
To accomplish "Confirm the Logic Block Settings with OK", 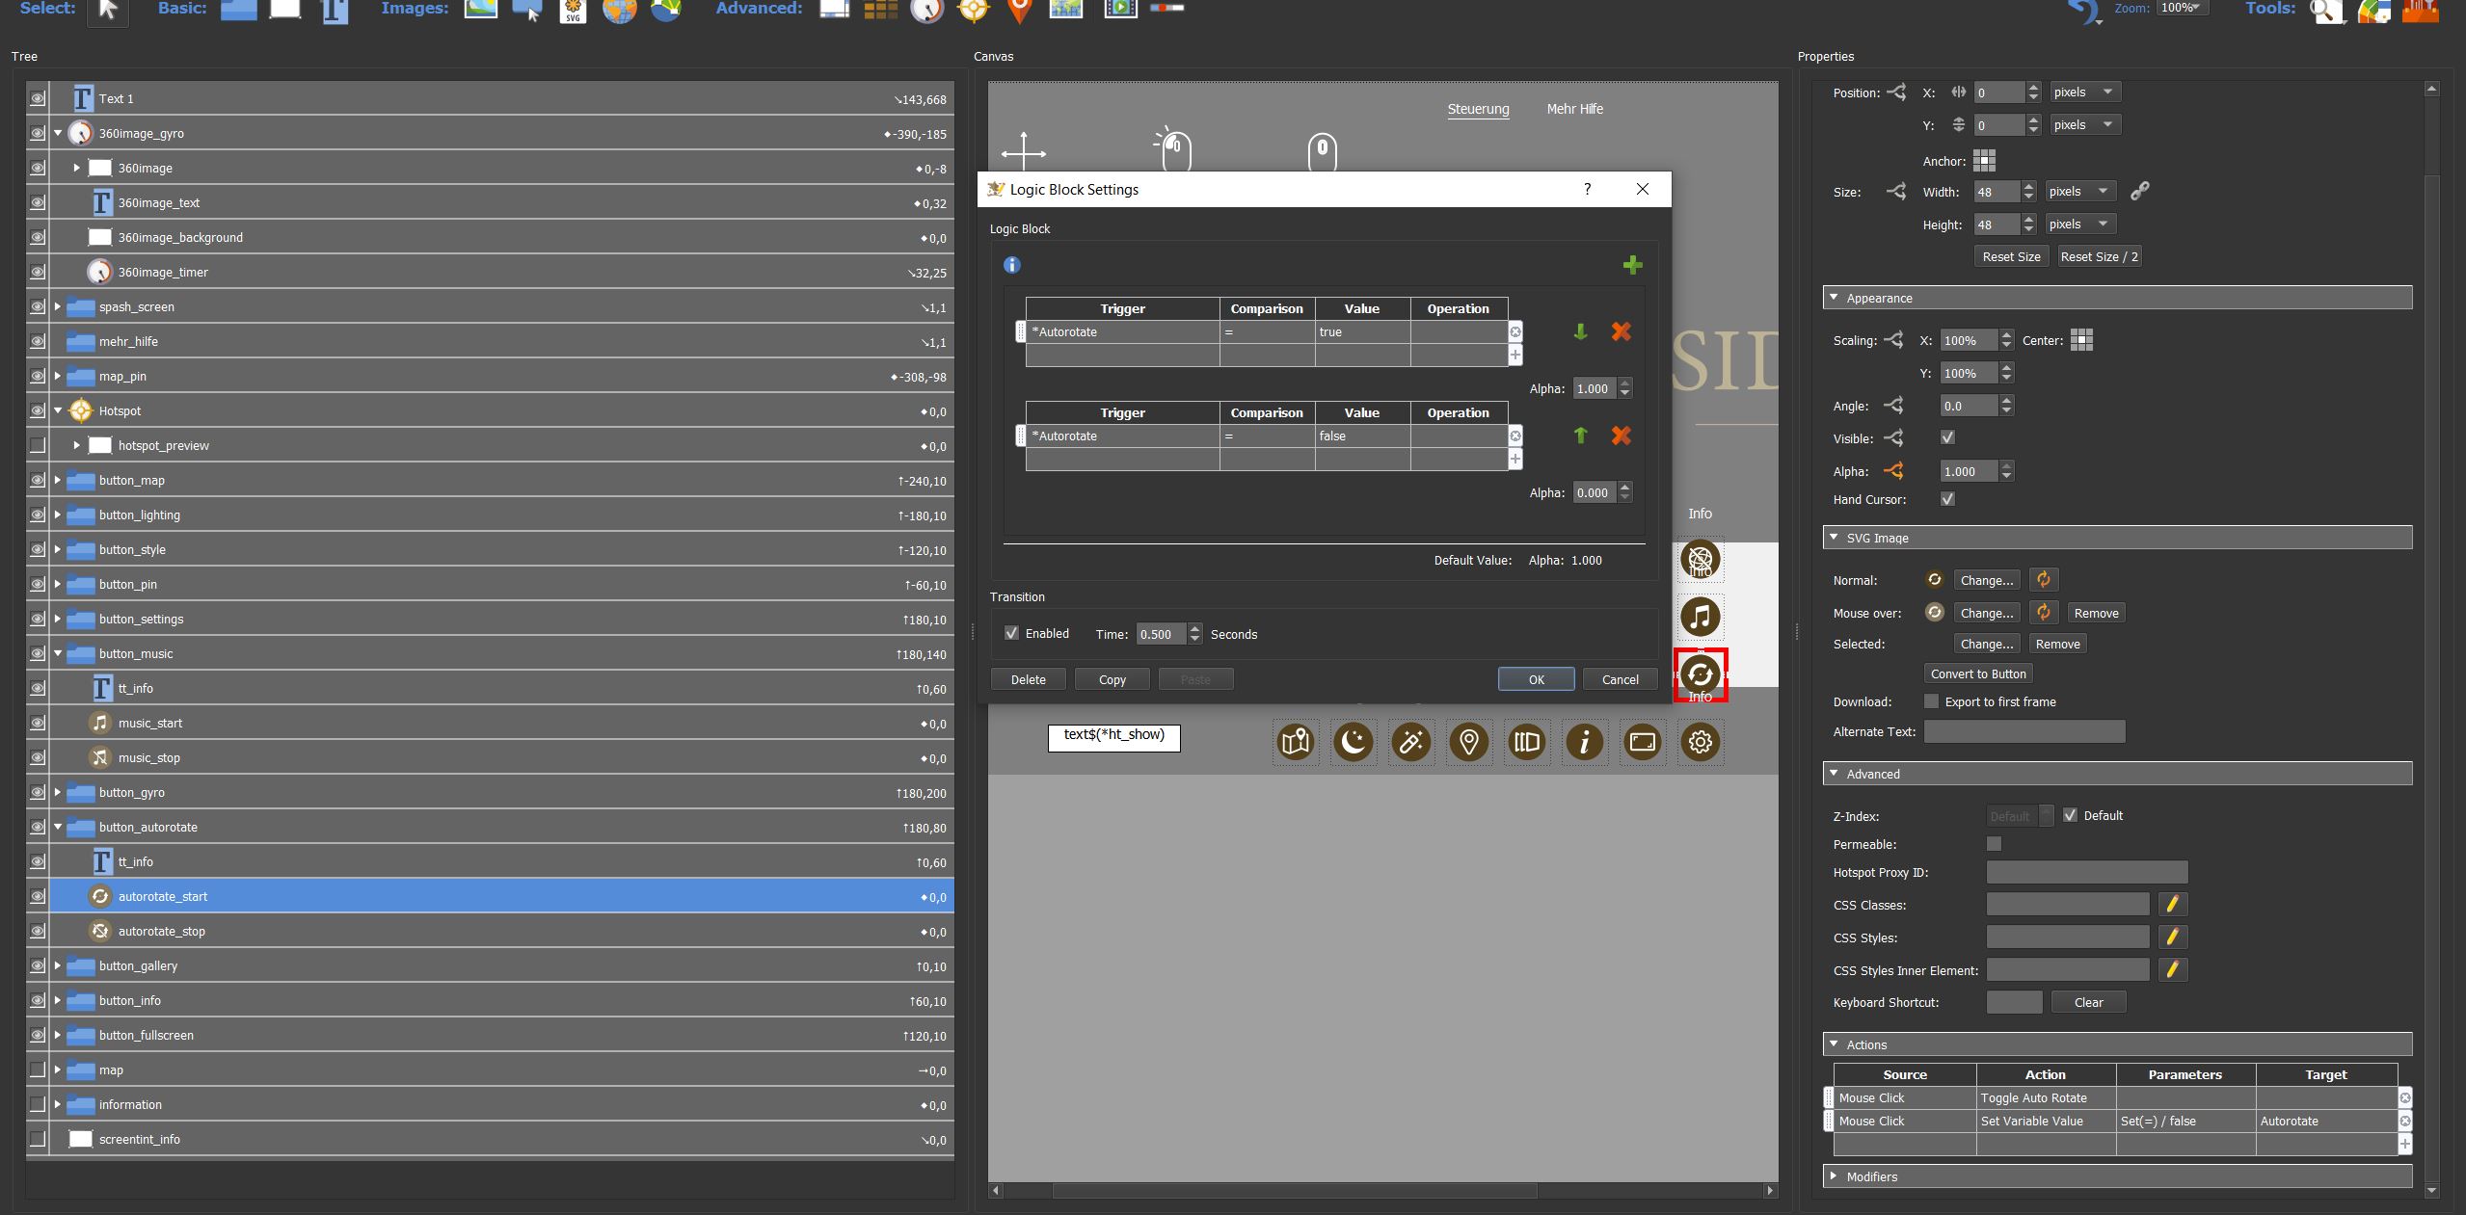I will pos(1537,679).
